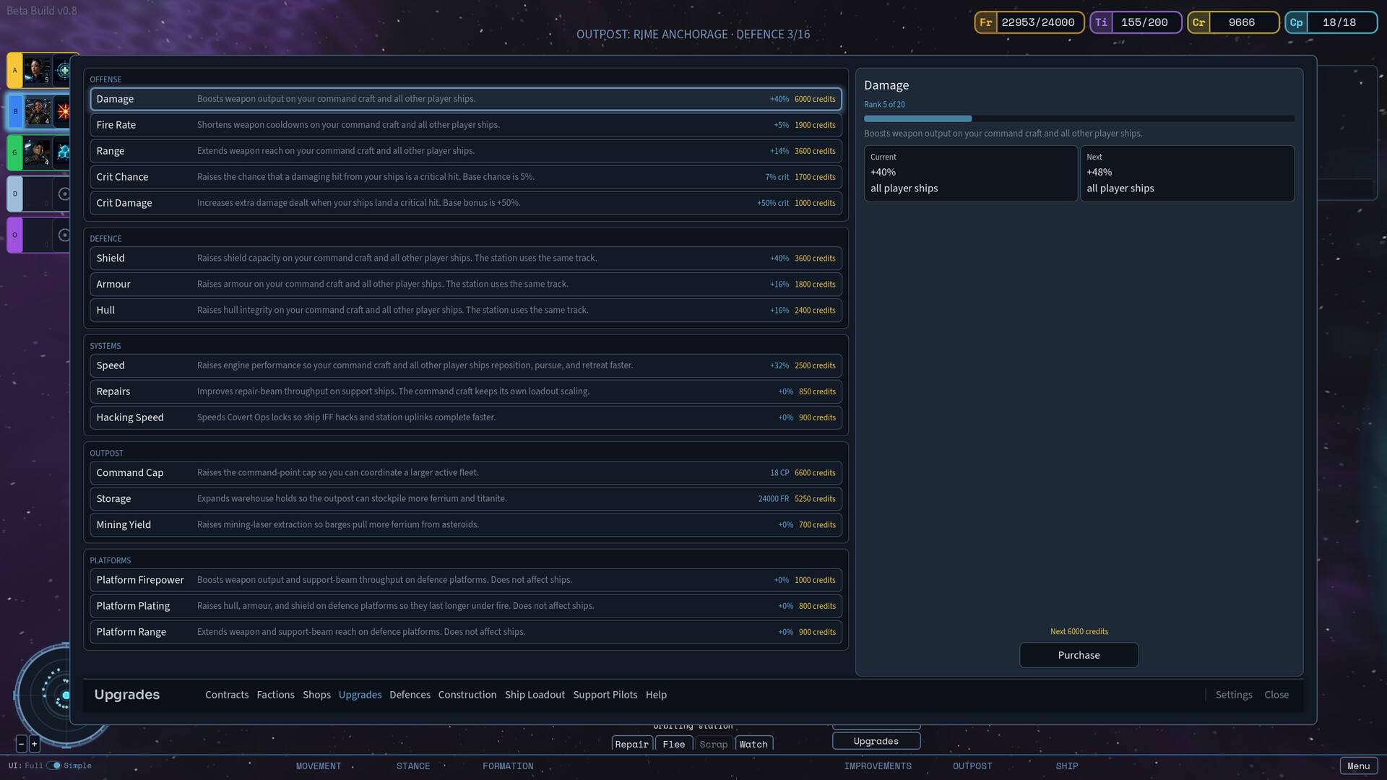
Task: Click squad O empty slot circle icon
Action: 64,235
